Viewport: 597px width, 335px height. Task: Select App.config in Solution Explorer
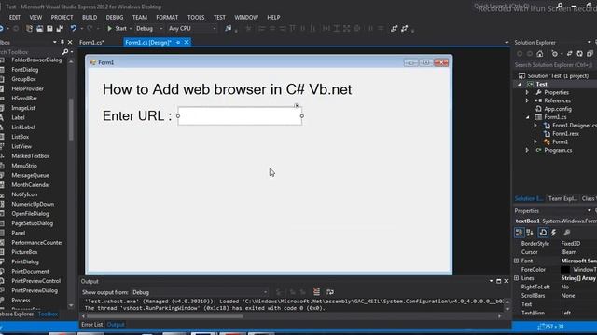tap(558, 109)
